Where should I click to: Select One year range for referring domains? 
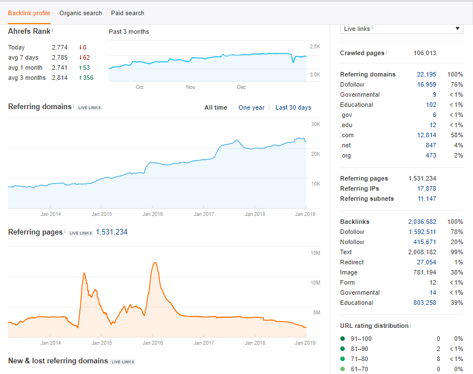point(251,107)
